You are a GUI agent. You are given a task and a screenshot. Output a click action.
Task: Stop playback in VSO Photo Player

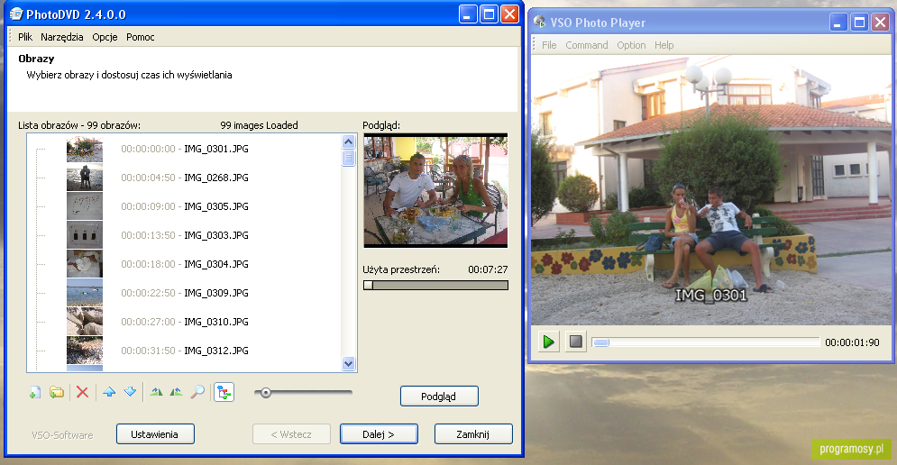[x=575, y=342]
